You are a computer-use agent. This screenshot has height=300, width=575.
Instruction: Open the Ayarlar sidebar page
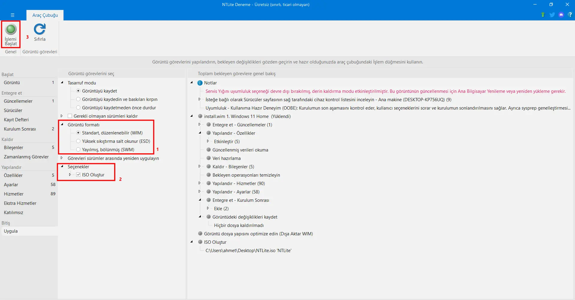pyautogui.click(x=29, y=185)
